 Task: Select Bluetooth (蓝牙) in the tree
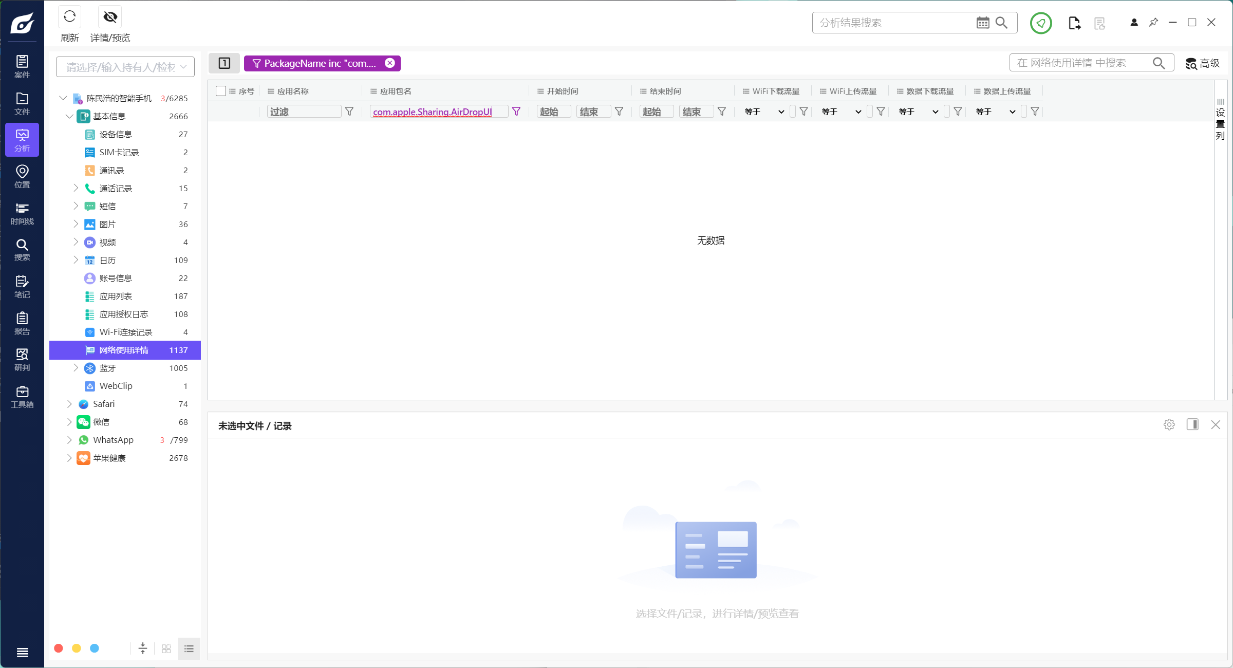click(x=108, y=368)
